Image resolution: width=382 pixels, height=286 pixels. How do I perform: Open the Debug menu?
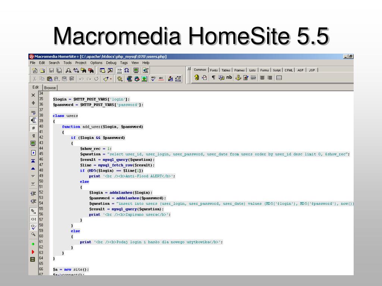(x=111, y=63)
